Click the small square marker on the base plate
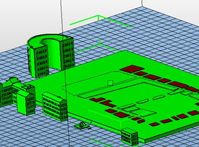Screen dimensions: 199x147 pos(110,83)
